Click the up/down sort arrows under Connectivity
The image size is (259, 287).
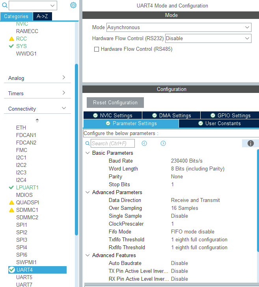37,120
